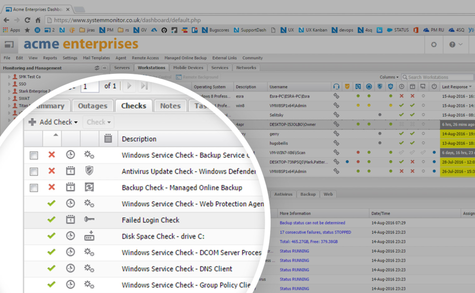
Task: Open the browser home page icon
Action: click(38, 20)
